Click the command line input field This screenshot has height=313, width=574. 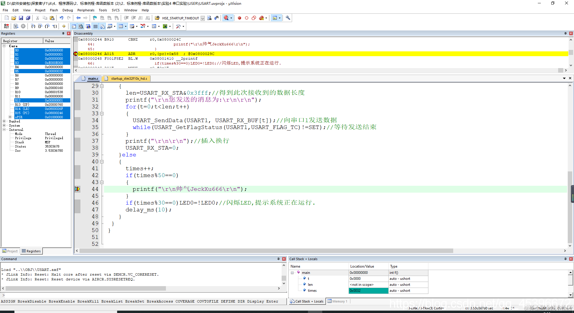pos(144,295)
